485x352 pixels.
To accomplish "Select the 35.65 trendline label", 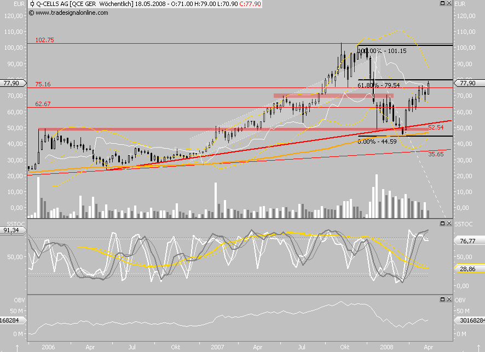I will point(436,154).
